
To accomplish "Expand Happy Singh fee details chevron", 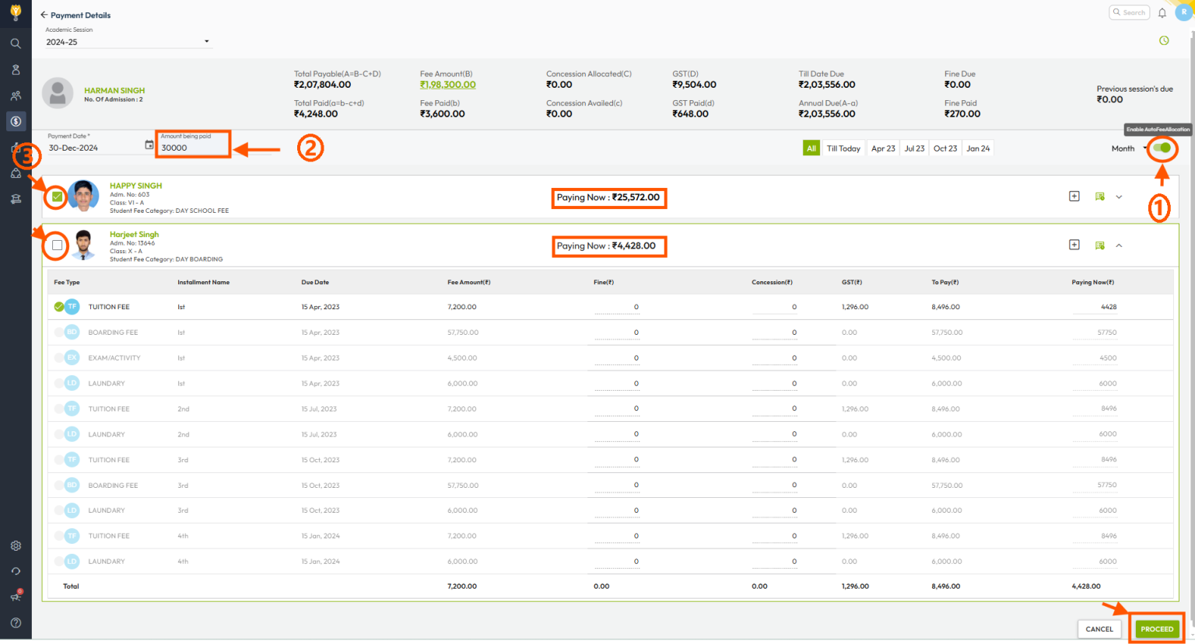I will click(x=1119, y=197).
